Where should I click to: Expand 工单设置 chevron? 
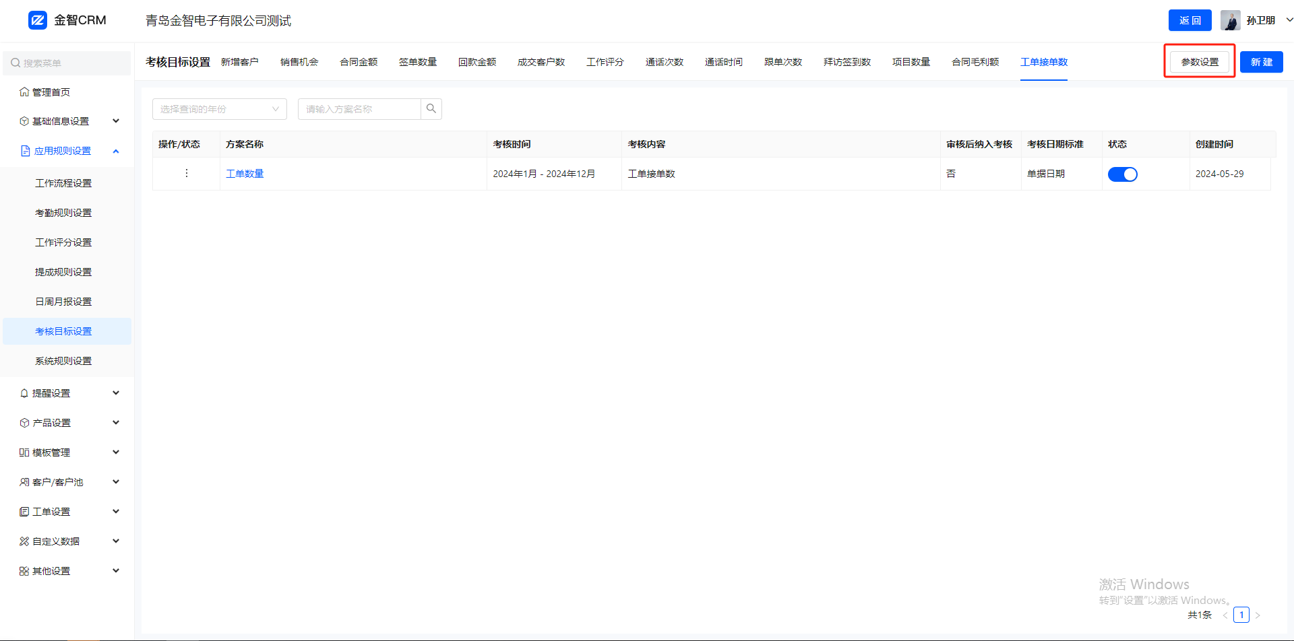pos(116,512)
